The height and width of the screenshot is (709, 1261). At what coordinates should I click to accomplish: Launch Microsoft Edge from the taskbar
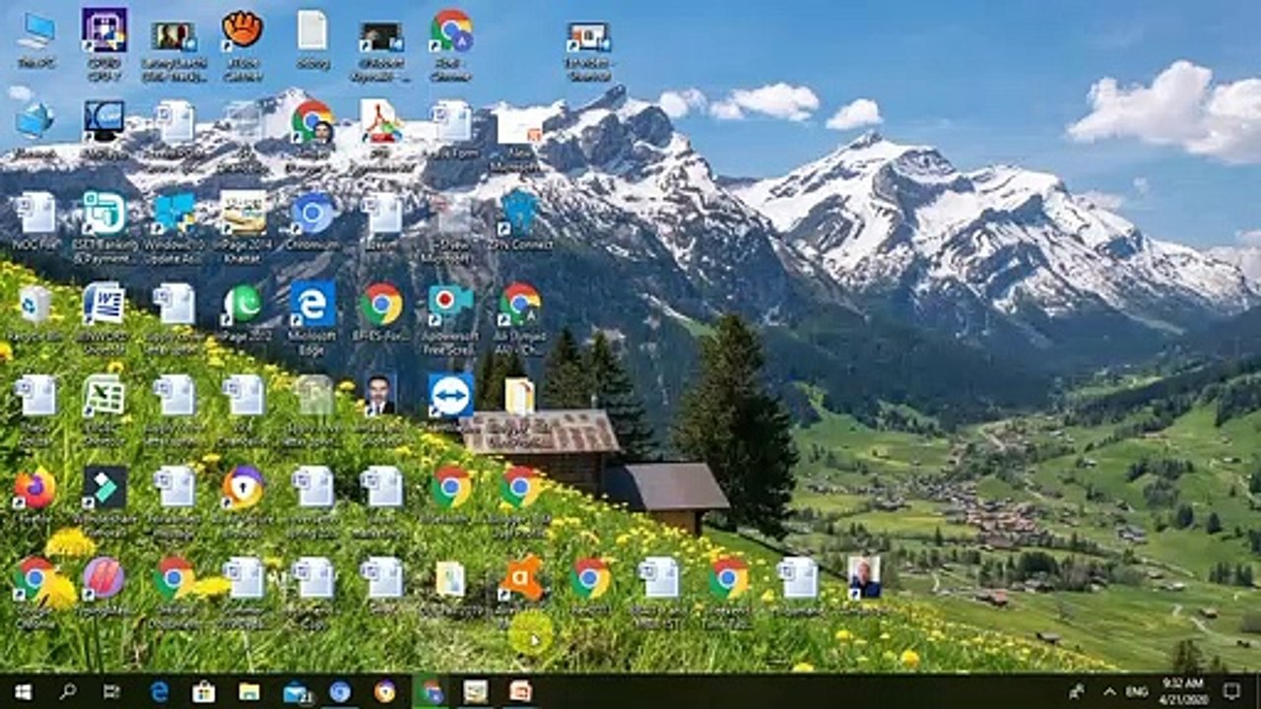tap(160, 691)
